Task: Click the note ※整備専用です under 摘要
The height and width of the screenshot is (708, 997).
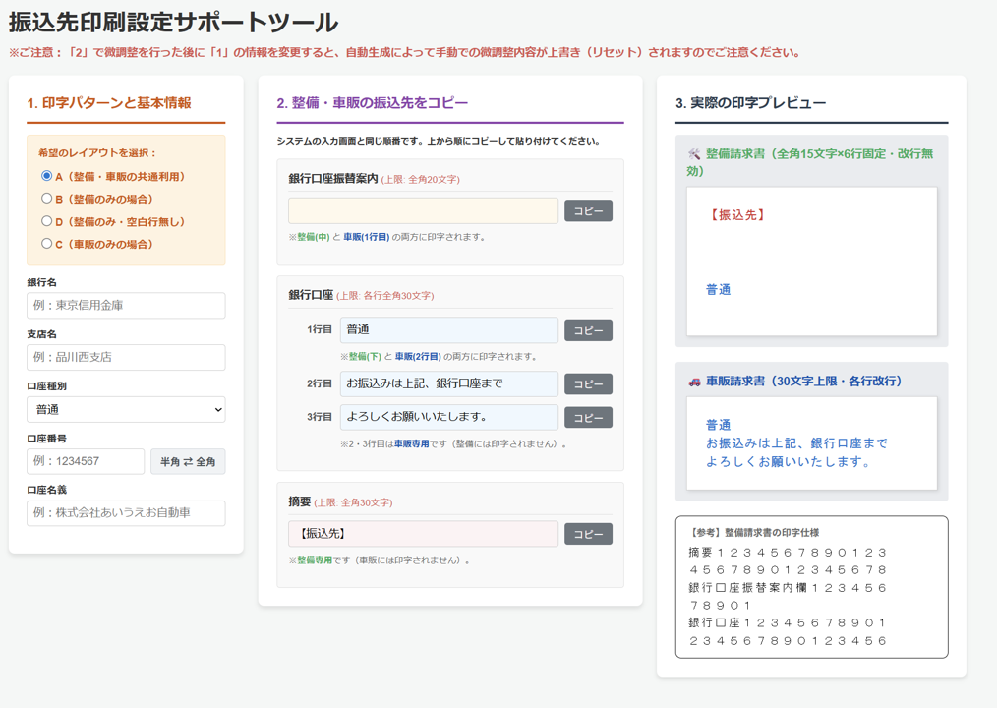Action: [379, 560]
